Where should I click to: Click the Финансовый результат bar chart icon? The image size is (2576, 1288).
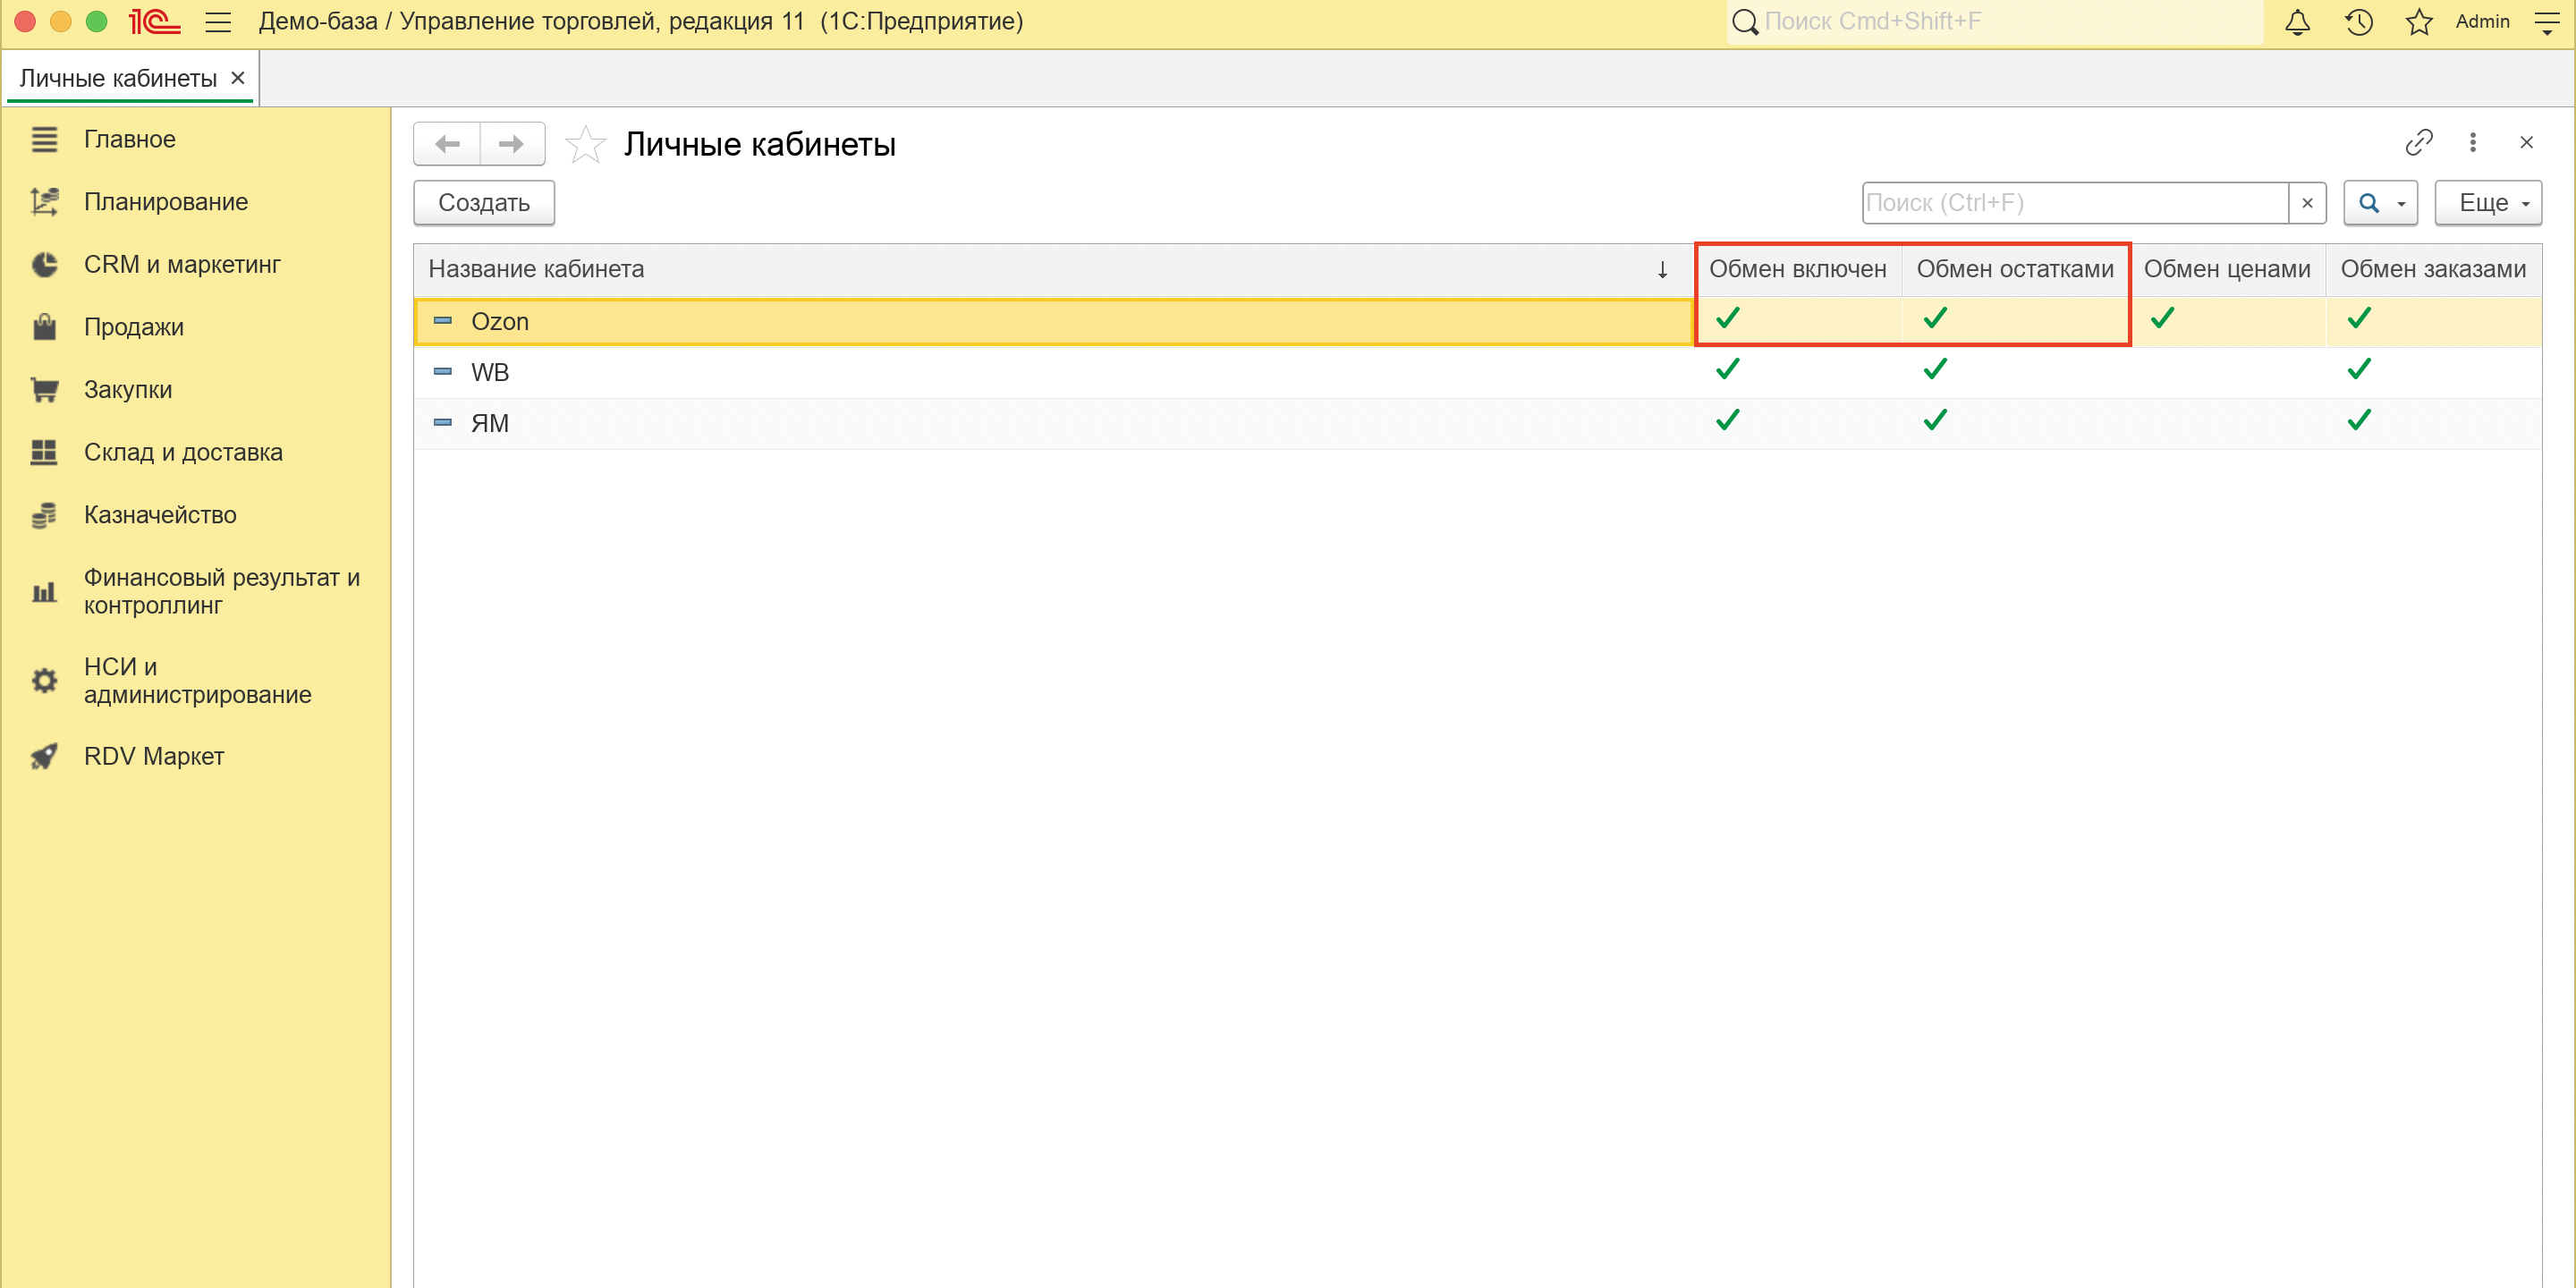pos(44,592)
